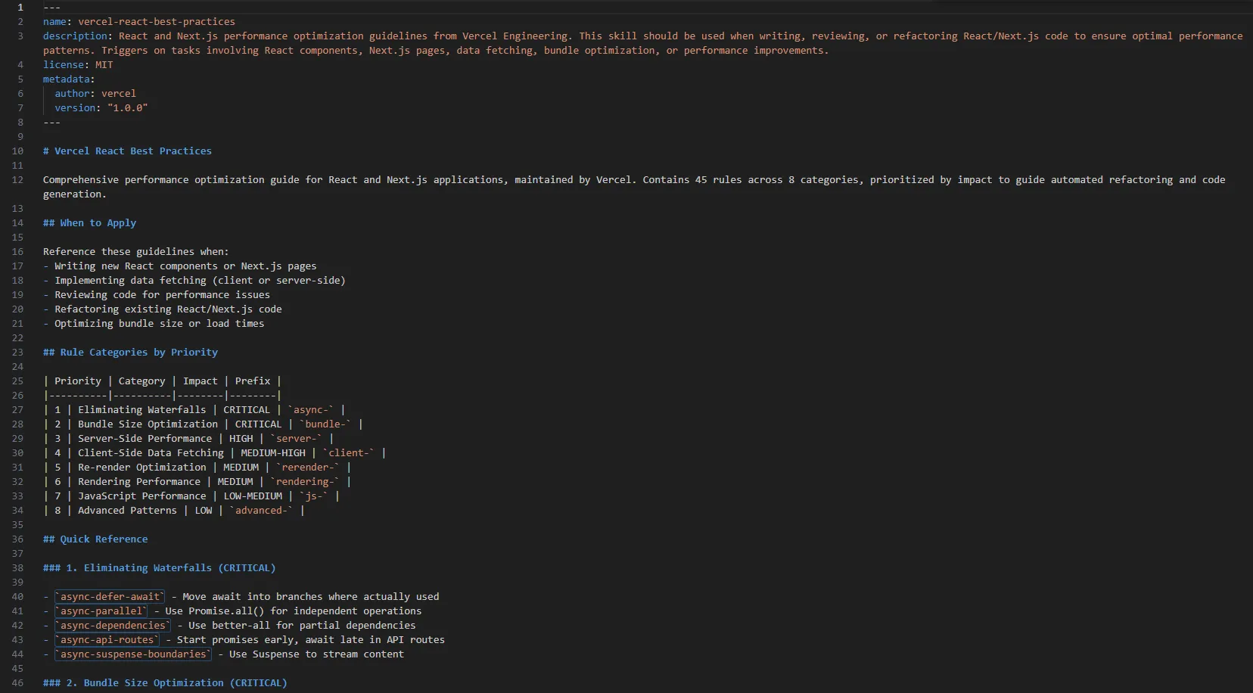This screenshot has width=1253, height=693.
Task: Place cursor on version string "1.0.0"
Action: tap(127, 108)
